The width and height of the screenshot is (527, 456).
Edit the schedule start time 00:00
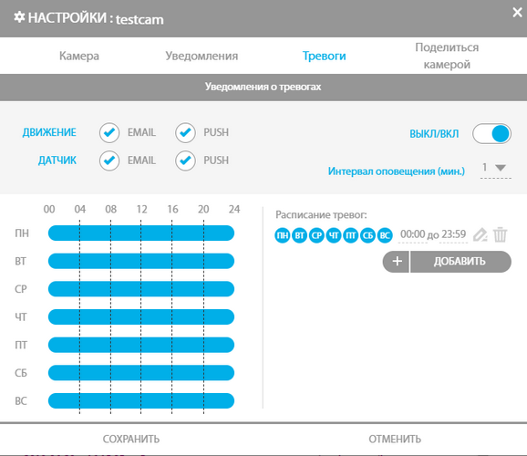click(x=412, y=234)
